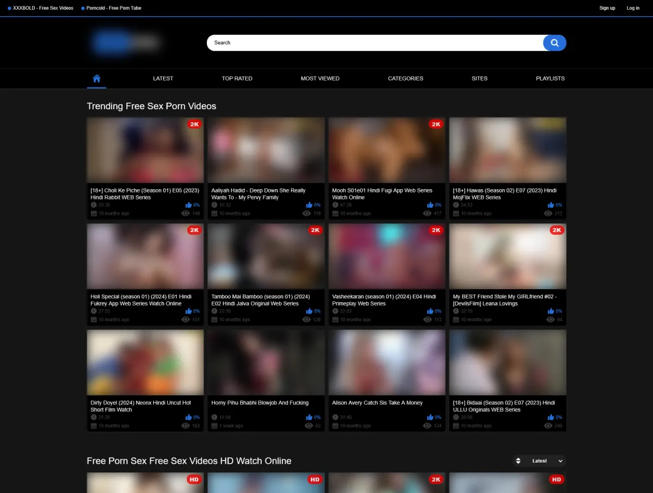Open the Vasheekaran E04 video thumbnail
Screen dimensions: 653x493
pyautogui.click(x=386, y=257)
